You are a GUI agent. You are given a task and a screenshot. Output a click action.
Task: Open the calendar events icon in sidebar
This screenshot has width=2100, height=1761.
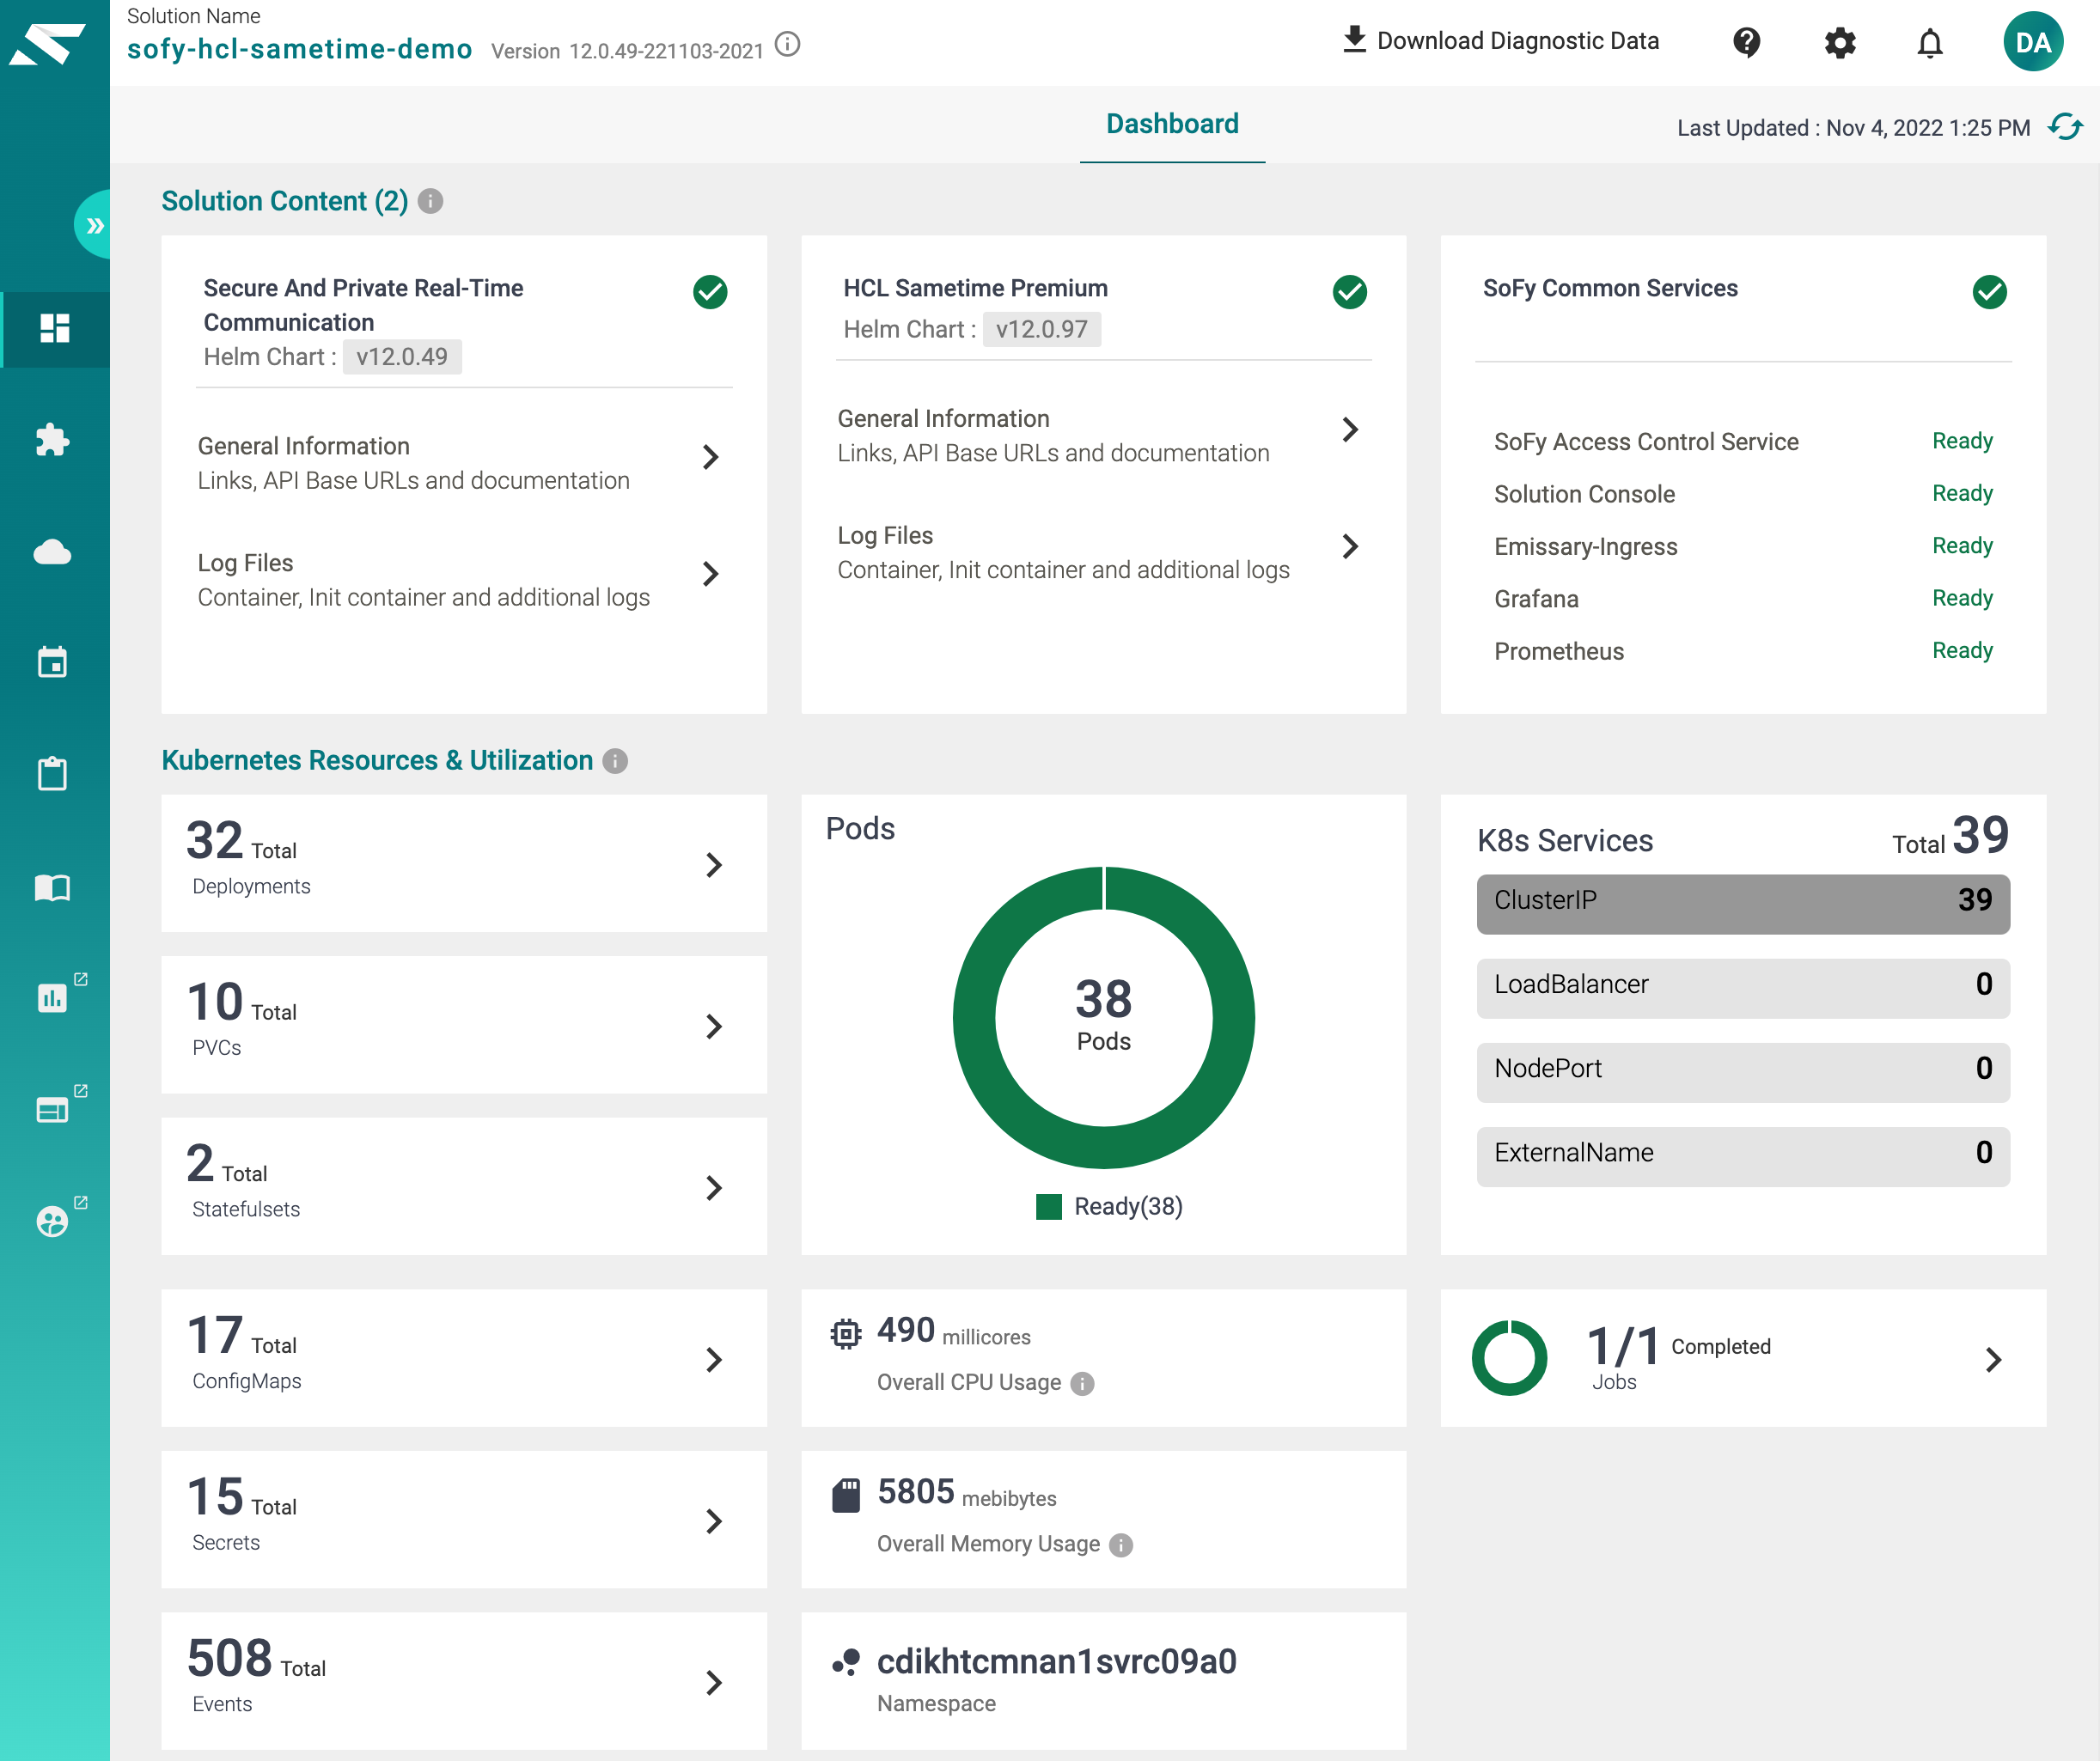53,662
